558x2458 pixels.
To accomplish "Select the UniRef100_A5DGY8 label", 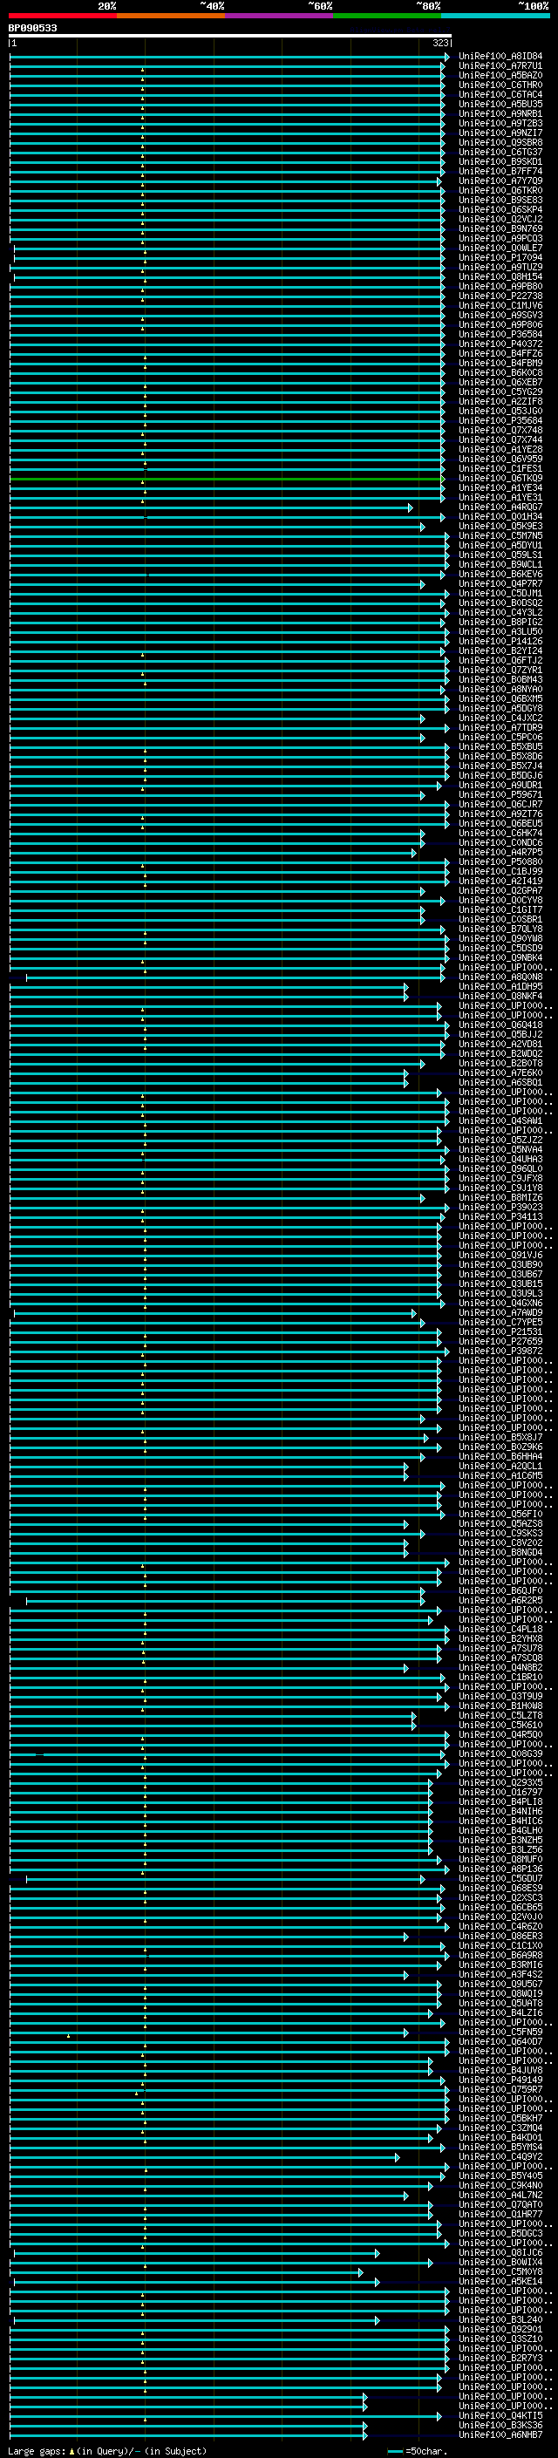I will coord(500,708).
